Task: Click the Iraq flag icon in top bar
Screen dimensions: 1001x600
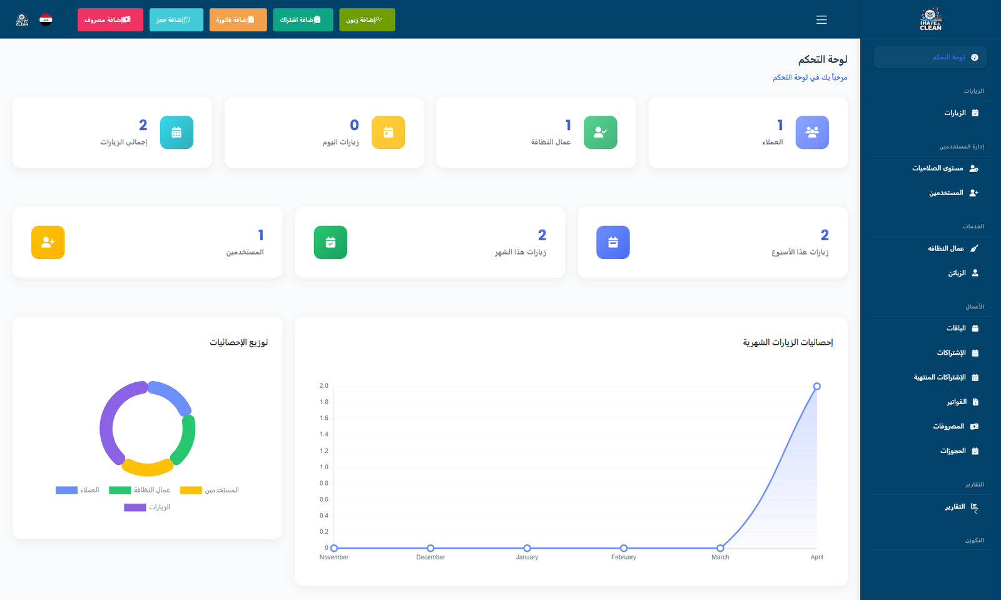Action: (44, 19)
